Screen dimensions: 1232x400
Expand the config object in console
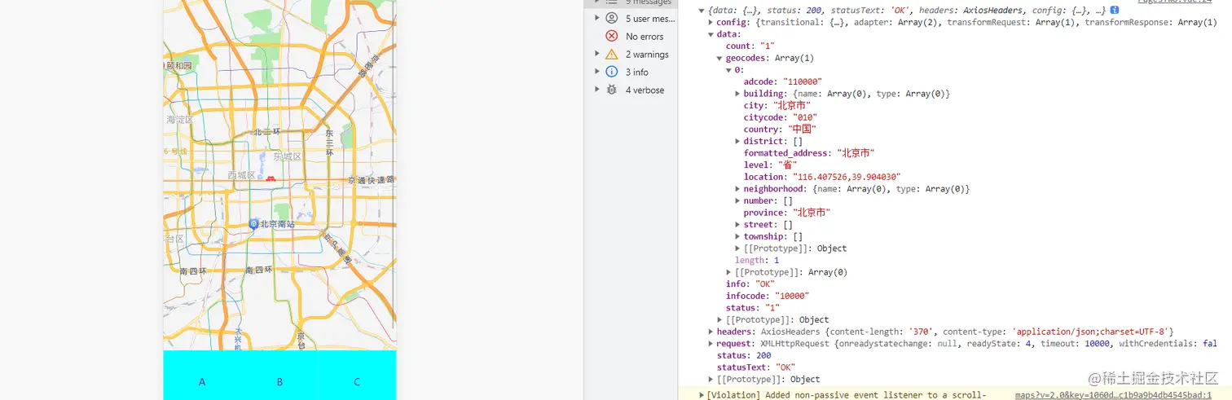coord(711,22)
